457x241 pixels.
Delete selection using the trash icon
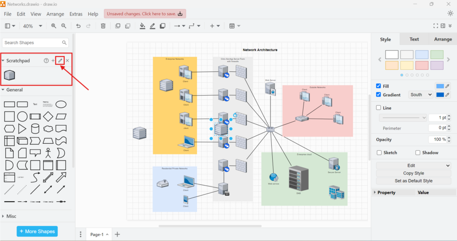pyautogui.click(x=103, y=26)
